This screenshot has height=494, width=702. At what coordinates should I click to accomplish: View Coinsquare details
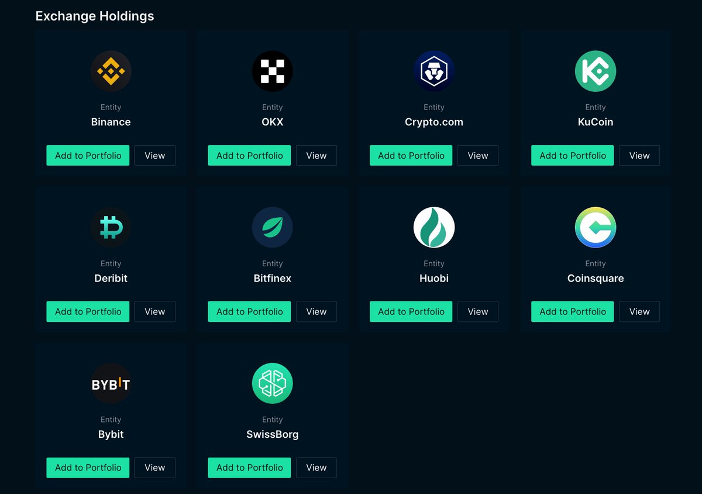click(x=639, y=311)
